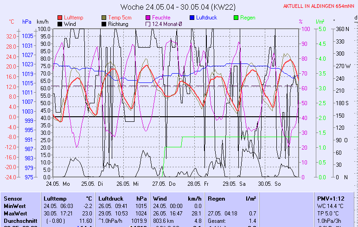Click the olive Temp 5cm legend swatch
Image resolution: width=358 pixels, height=227 pixels.
[x=104, y=18]
